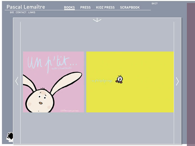Click the Pascal Lemaître site title

pos(26,7)
